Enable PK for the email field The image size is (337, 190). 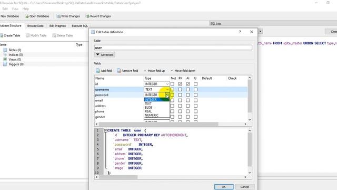(x=180, y=100)
